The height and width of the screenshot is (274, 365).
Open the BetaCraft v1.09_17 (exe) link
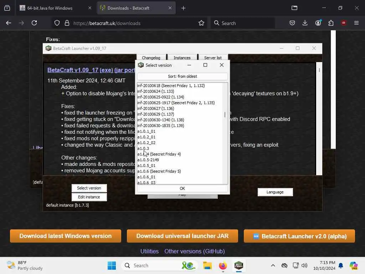point(80,70)
